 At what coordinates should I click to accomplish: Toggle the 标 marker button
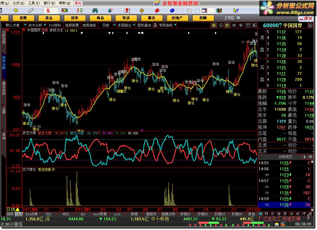214,25
